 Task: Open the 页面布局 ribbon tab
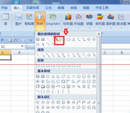33,8
